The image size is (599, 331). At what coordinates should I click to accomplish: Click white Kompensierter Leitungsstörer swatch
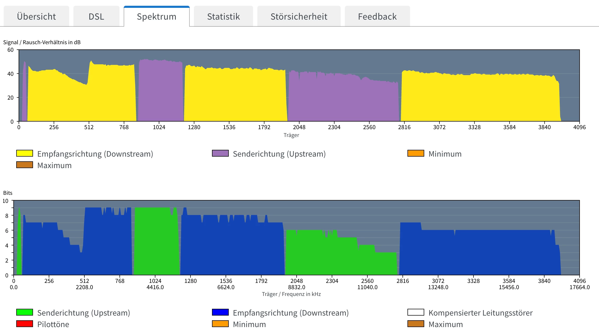(x=416, y=312)
